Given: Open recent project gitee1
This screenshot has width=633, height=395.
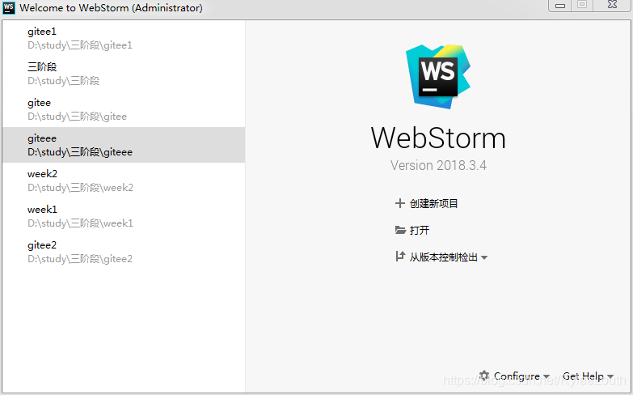Looking at the screenshot, I should [124, 38].
